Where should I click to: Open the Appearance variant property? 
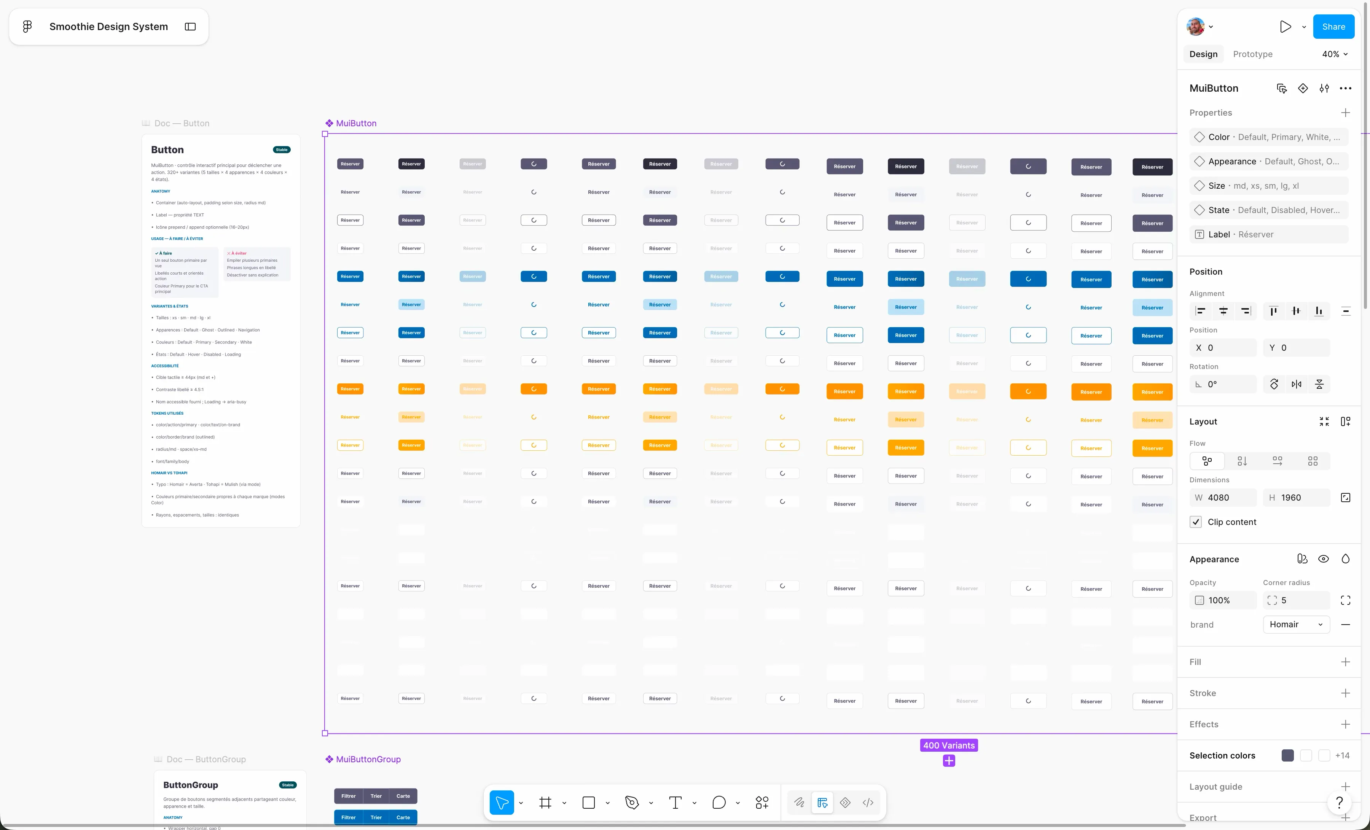[x=1269, y=161]
